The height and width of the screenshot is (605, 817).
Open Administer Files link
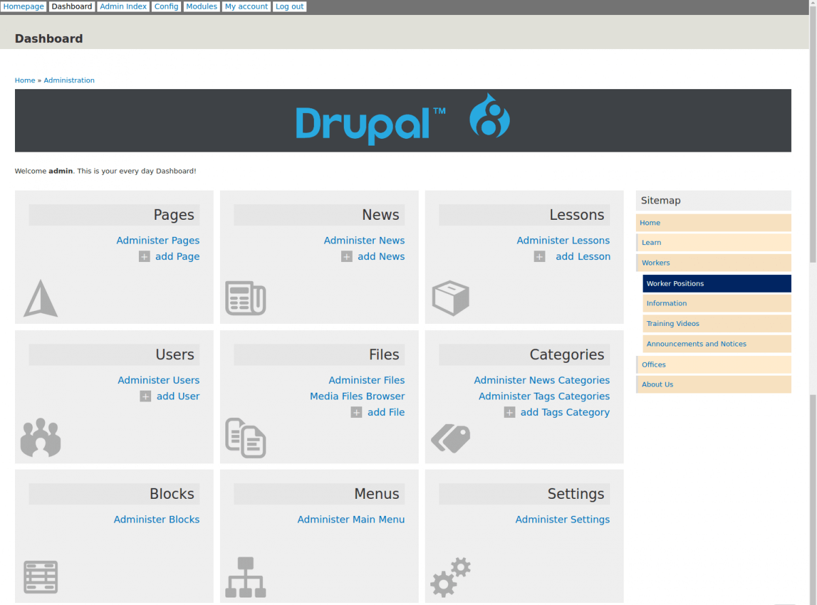pos(367,380)
